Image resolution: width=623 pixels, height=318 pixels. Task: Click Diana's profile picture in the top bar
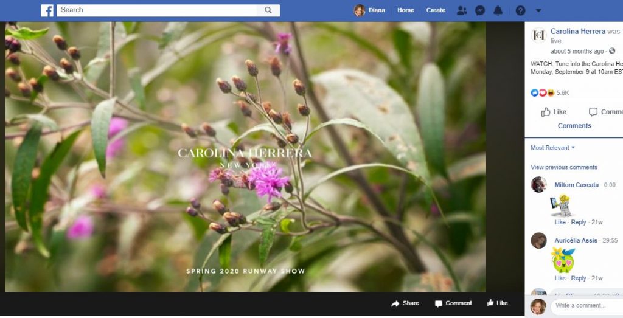coord(360,10)
